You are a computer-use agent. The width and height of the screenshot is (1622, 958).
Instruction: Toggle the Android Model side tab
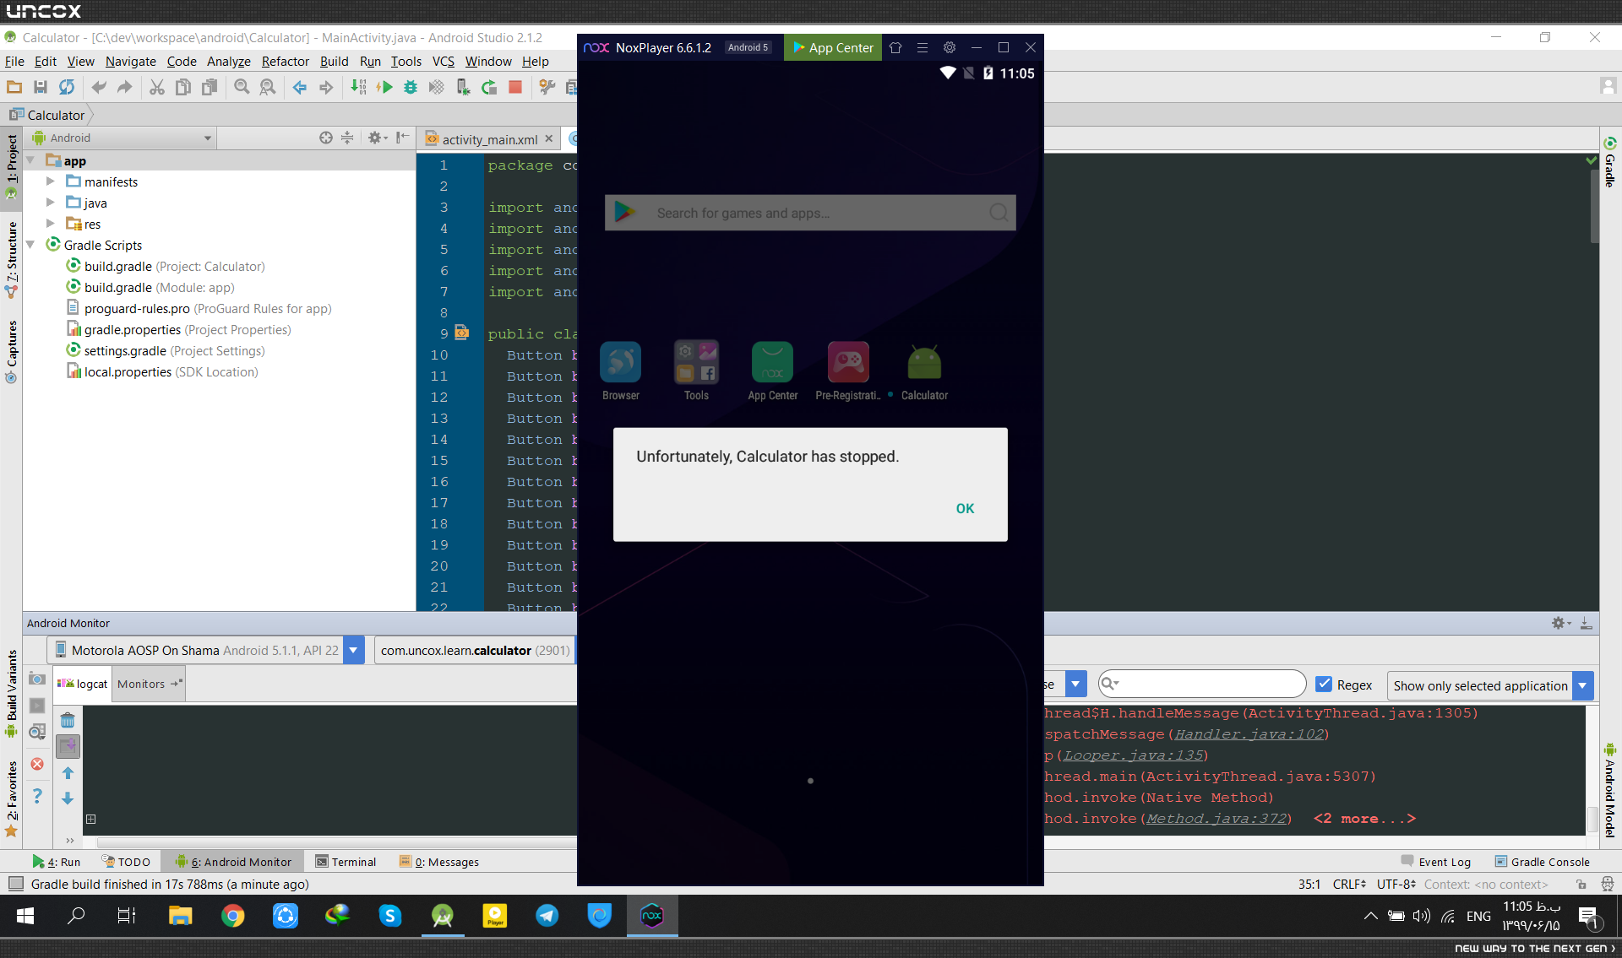click(1610, 789)
